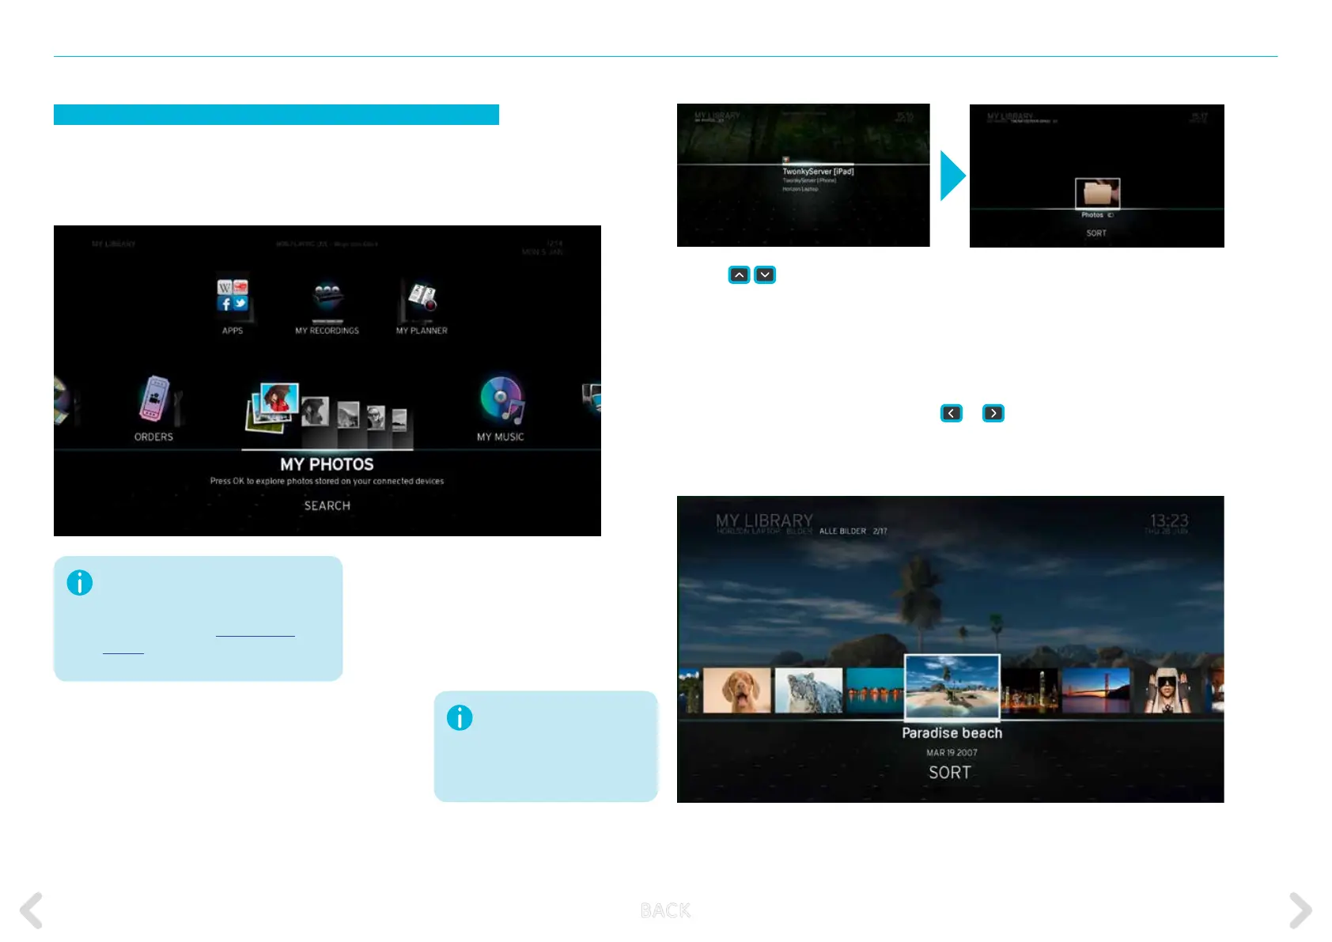Click the info icon in left note box

80,583
